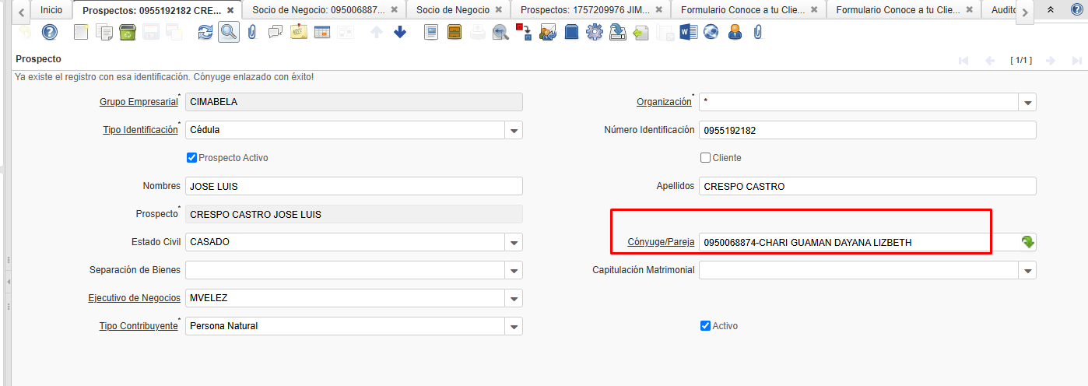This screenshot has width=1088, height=386.
Task: Go to next record with the down arrow
Action: point(400,32)
